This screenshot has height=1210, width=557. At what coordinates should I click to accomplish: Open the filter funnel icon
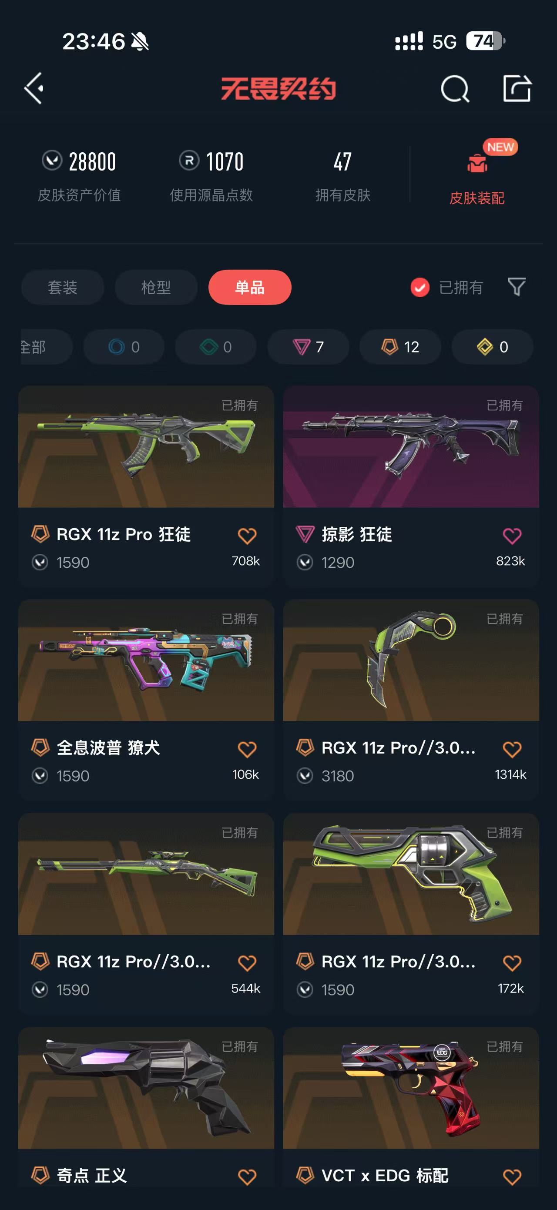[x=517, y=287]
